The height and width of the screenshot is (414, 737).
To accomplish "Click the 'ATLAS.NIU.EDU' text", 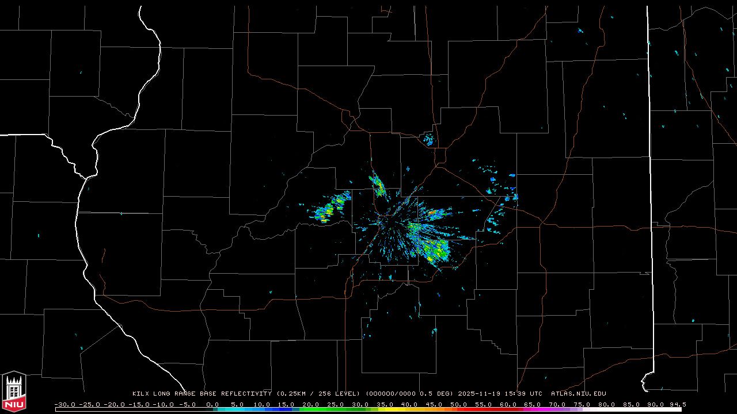I will pos(579,394).
